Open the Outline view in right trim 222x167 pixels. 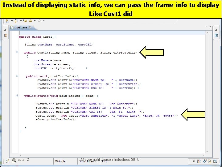click(216, 35)
